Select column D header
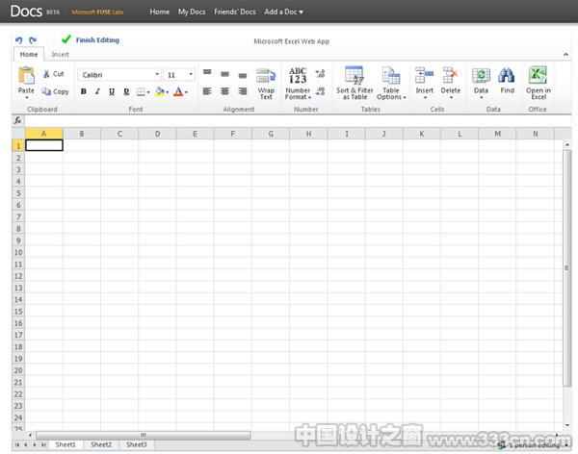Screen dimensions: 578x454 [157, 134]
